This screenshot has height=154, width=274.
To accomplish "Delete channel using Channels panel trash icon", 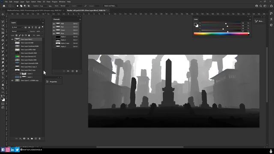I will pyautogui.click(x=77, y=71).
